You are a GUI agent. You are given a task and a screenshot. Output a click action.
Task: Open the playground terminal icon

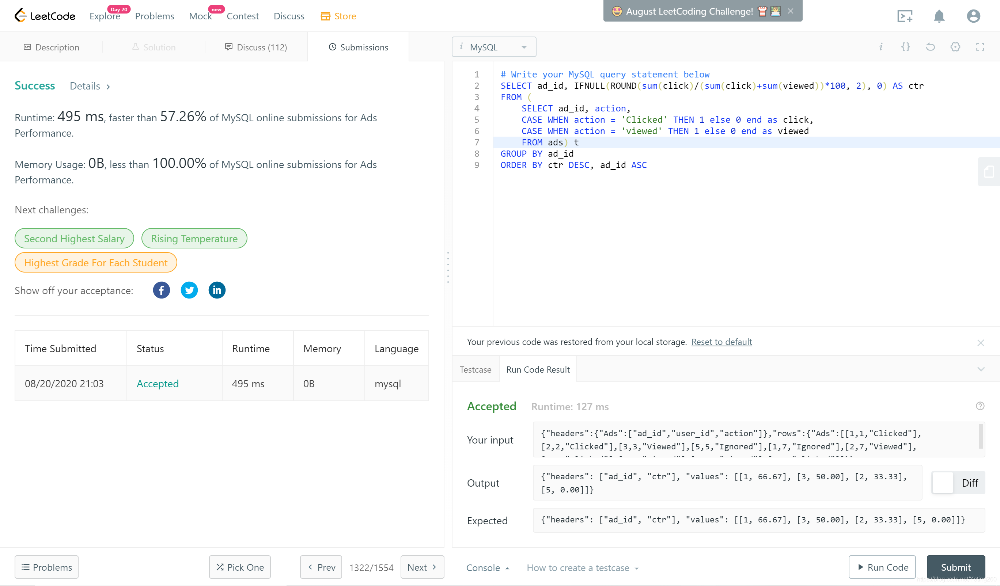(905, 16)
